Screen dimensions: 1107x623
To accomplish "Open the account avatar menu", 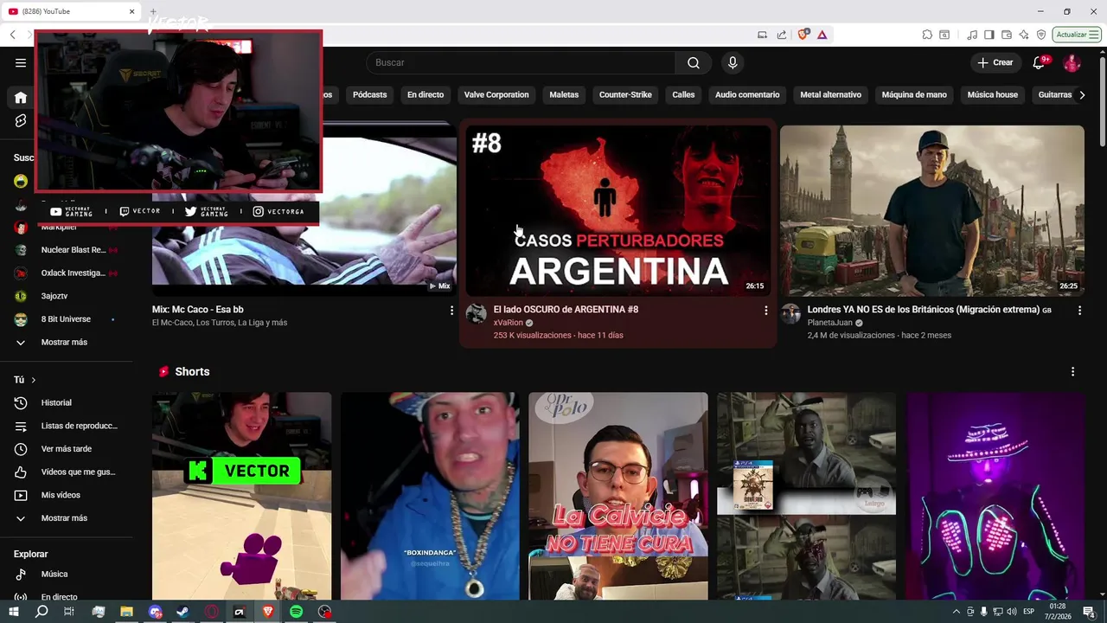I will point(1072,62).
